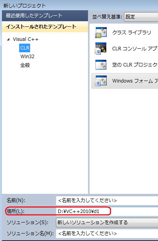Open the ソリューション(S) dropdown
The height and width of the screenshot is (241, 158).
pyautogui.click(x=107, y=223)
